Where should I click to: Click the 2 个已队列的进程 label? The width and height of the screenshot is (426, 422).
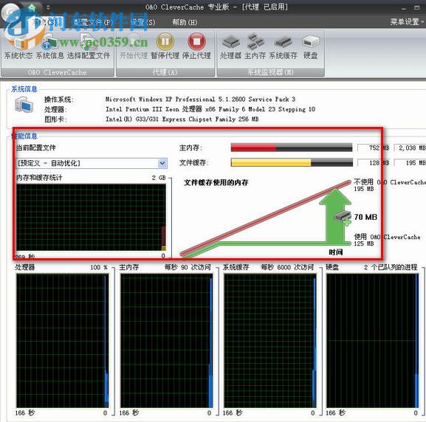click(391, 267)
